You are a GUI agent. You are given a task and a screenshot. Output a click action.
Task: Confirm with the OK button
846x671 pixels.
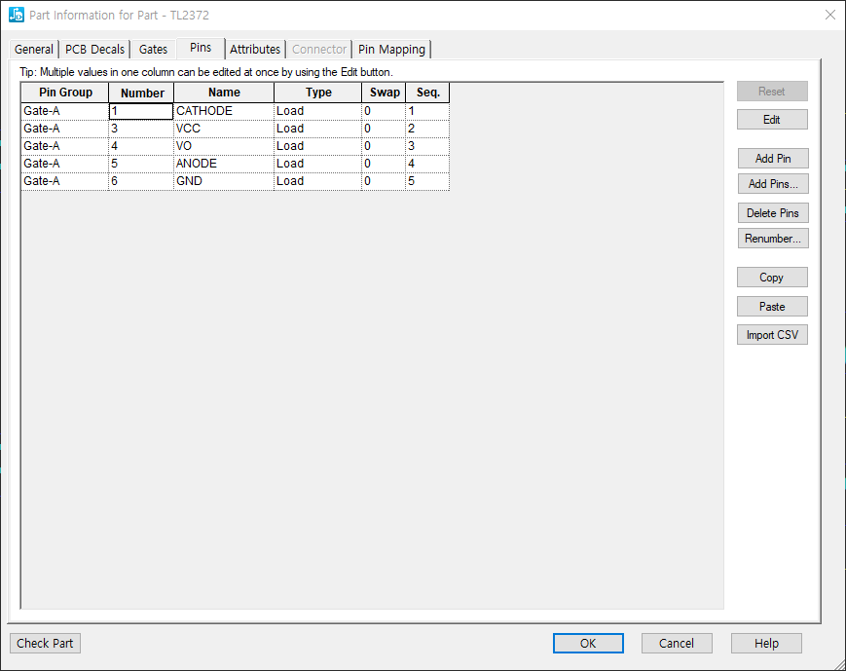point(588,644)
